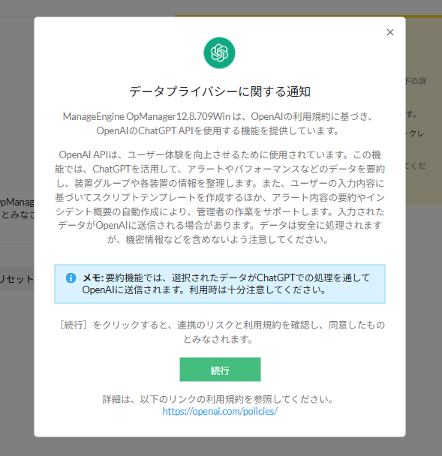The width and height of the screenshot is (442, 456).
Task: Click the sentence beginning with [続行] をクリックすると
Action: coord(222,331)
